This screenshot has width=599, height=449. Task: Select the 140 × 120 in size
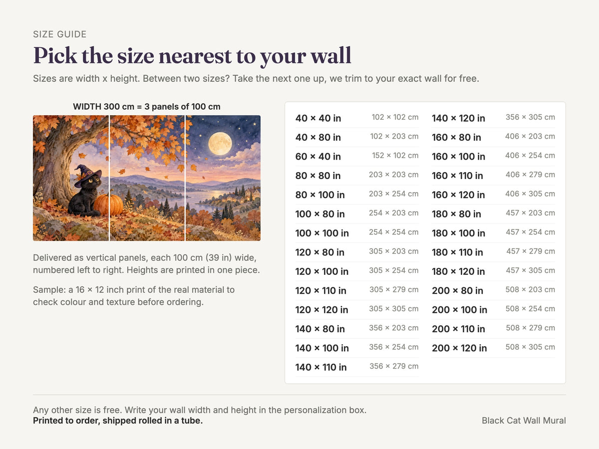click(493, 118)
